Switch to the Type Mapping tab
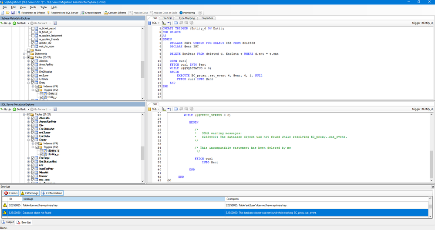This screenshot has height=230, width=435. 186,18
